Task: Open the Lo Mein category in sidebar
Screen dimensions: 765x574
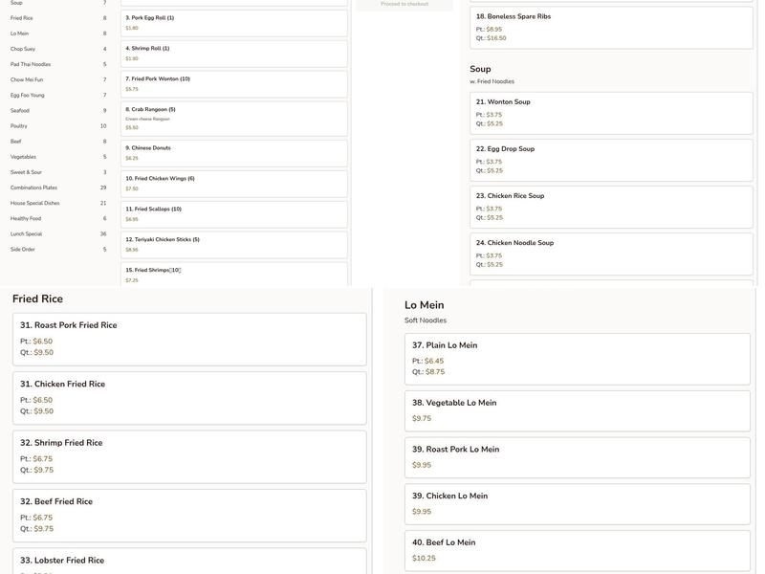Action: tap(20, 33)
